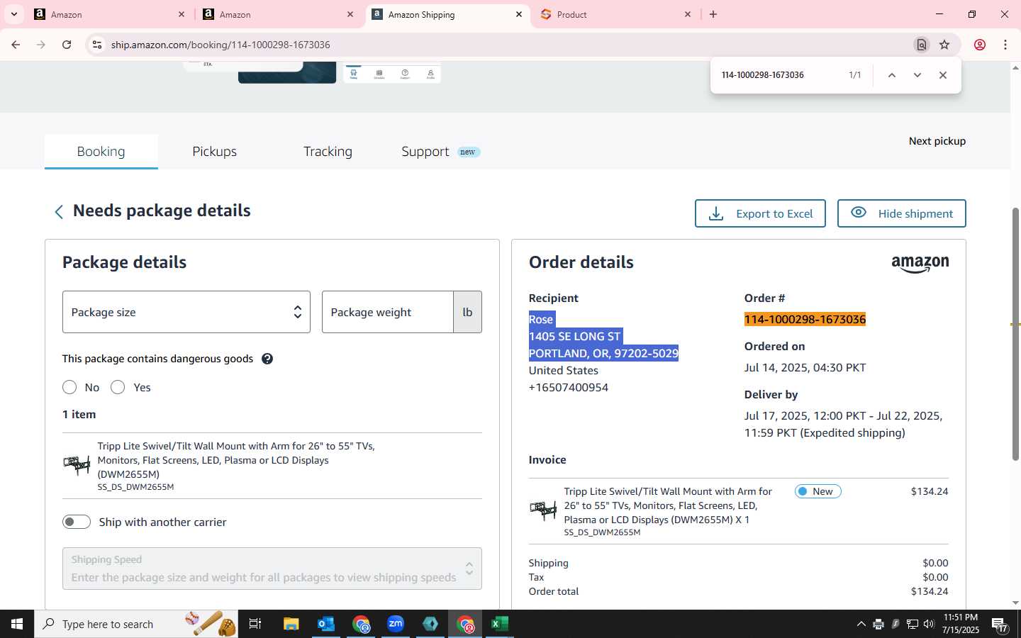Click Order total amount $134.24
This screenshot has width=1021, height=638.
point(930,591)
